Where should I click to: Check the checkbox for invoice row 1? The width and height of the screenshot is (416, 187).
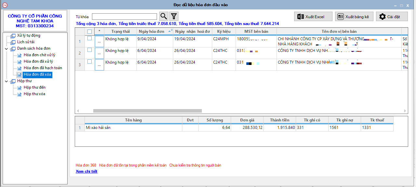[x=90, y=38]
